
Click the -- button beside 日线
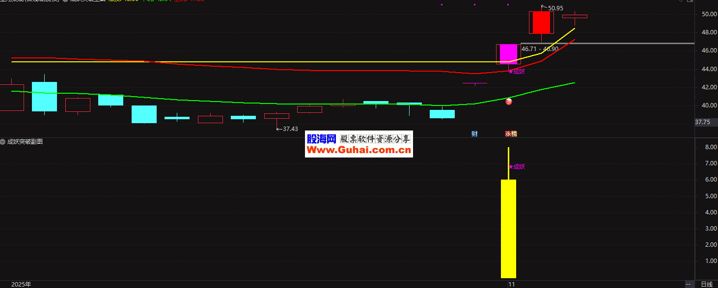tap(688, 284)
